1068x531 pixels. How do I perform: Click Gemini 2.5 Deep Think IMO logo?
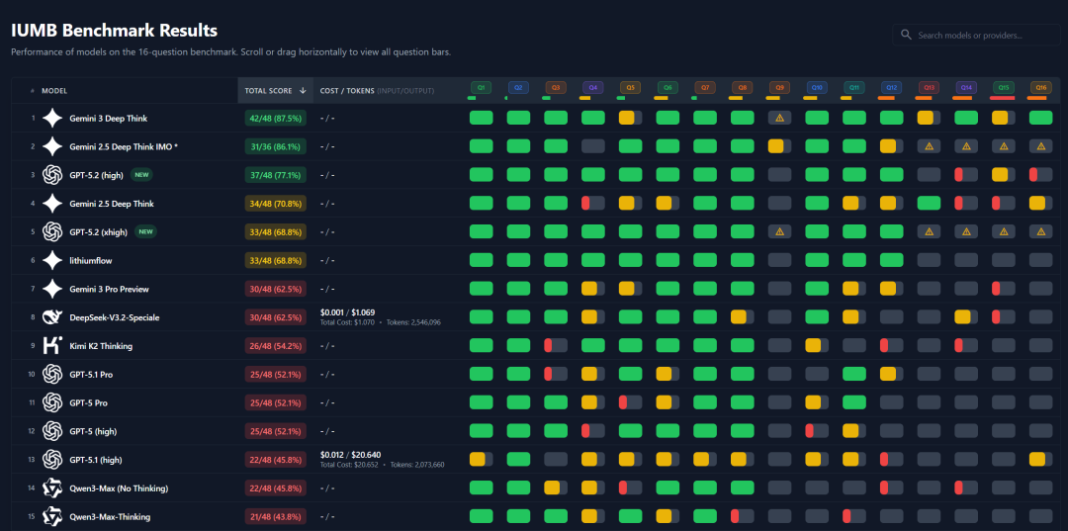point(52,147)
